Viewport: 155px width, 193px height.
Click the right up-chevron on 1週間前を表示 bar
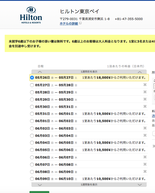coord(140,72)
